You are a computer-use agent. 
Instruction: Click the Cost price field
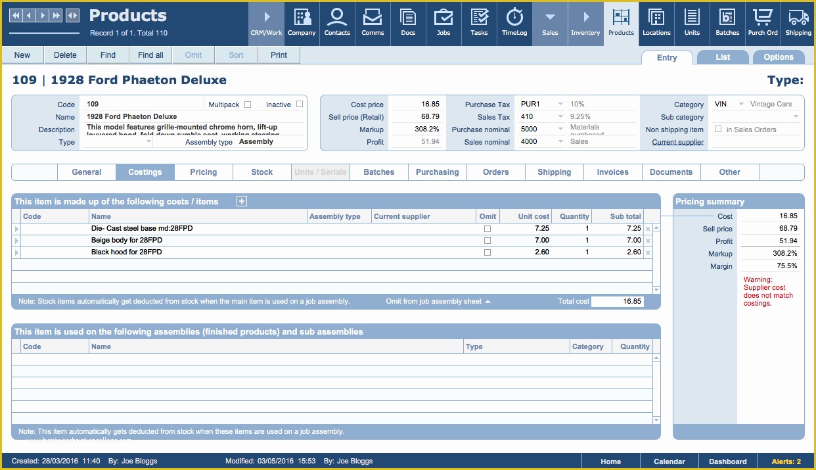click(x=416, y=104)
